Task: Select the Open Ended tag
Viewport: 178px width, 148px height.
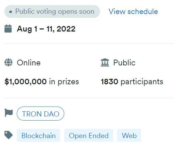Action: [x=88, y=135]
